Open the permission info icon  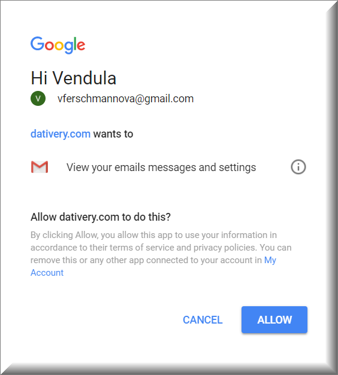(x=298, y=167)
